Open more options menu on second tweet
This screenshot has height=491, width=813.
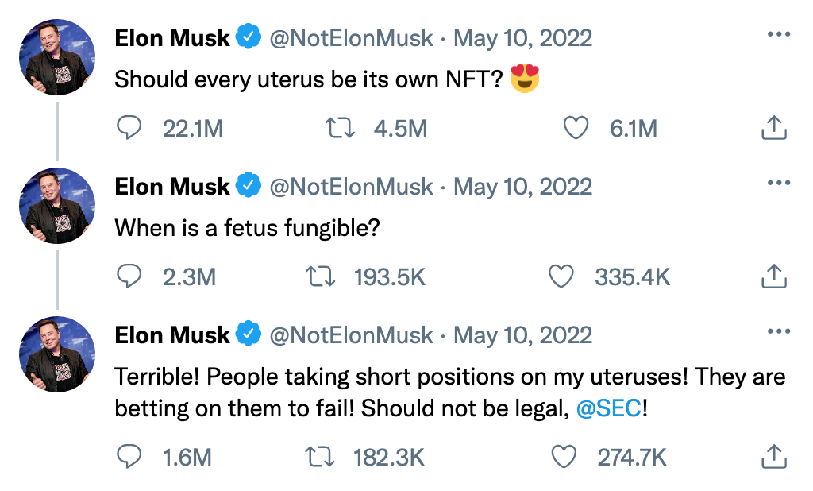[x=779, y=183]
